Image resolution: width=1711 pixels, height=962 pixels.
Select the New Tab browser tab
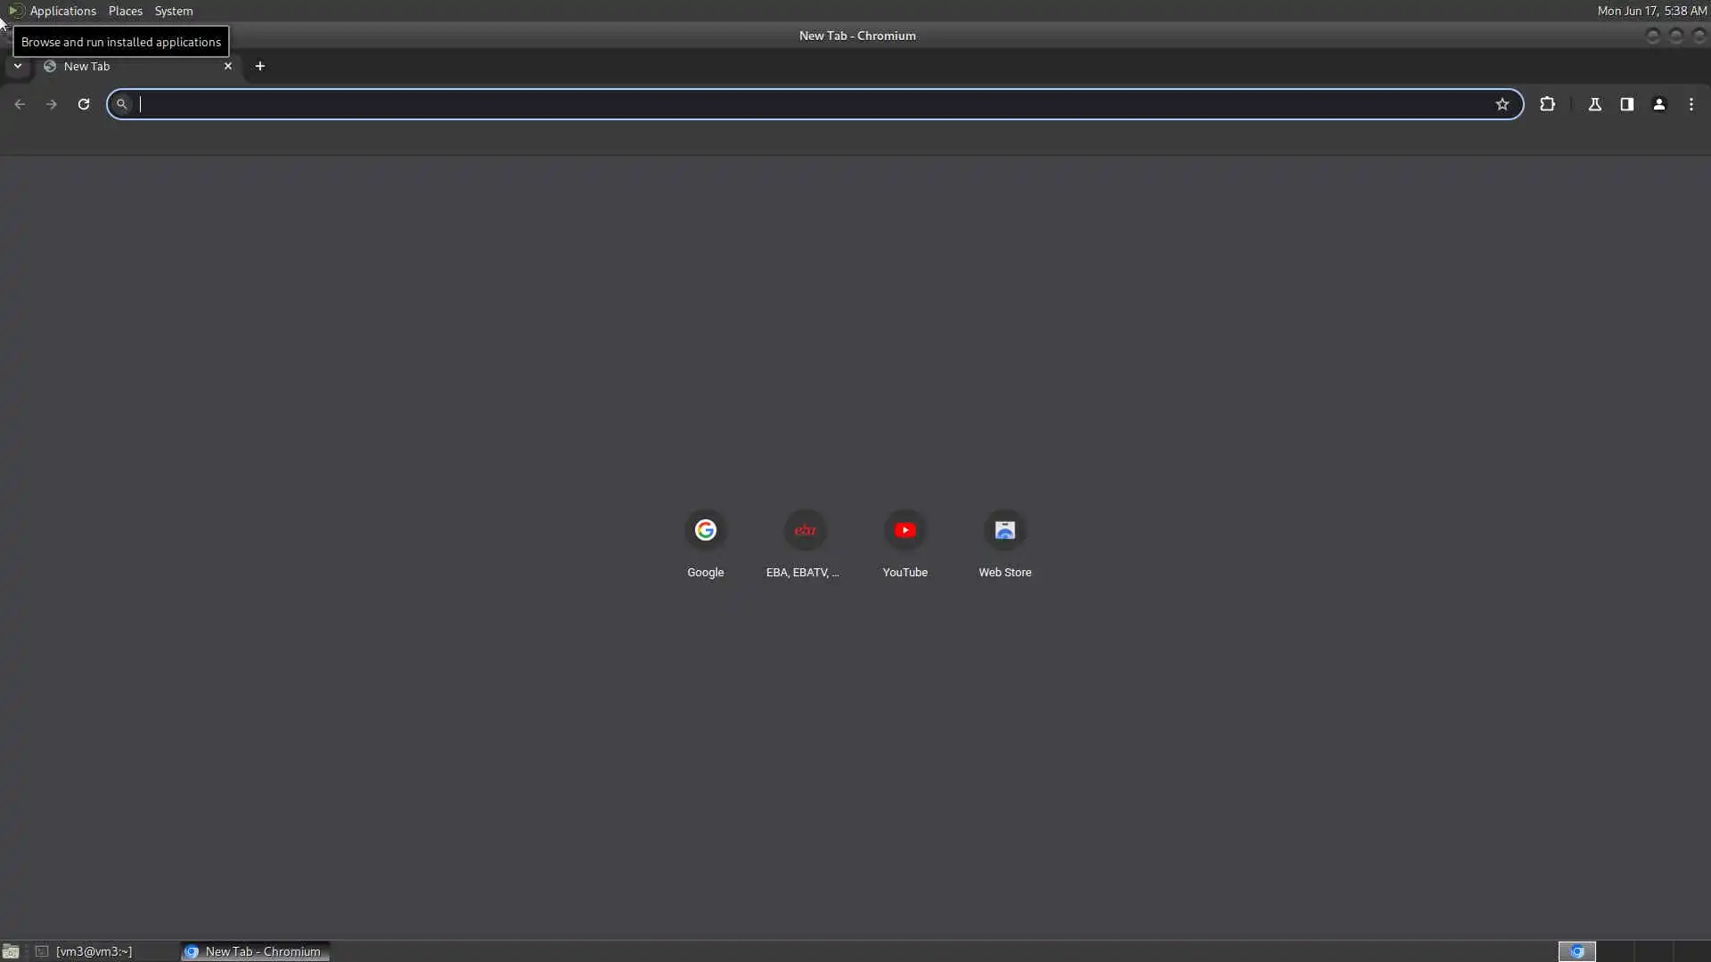[125, 66]
